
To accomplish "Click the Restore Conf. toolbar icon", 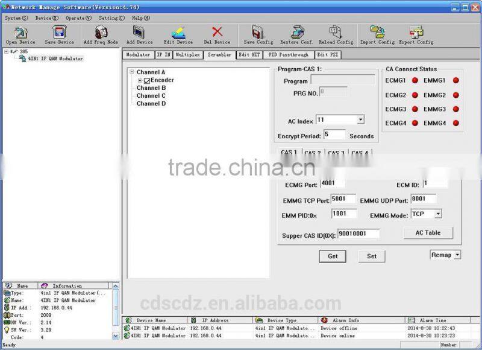I will click(x=296, y=33).
